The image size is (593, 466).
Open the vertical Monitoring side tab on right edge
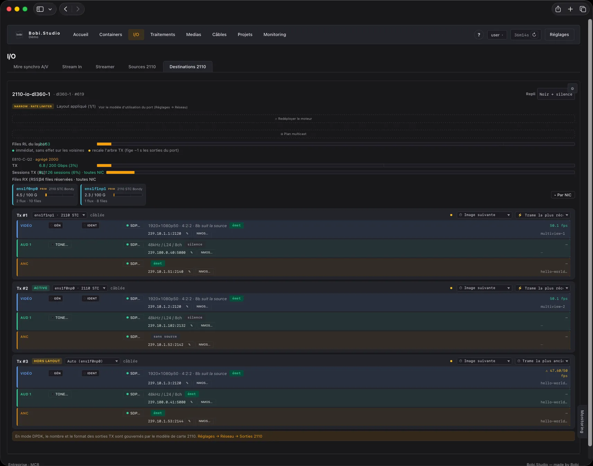(582, 422)
